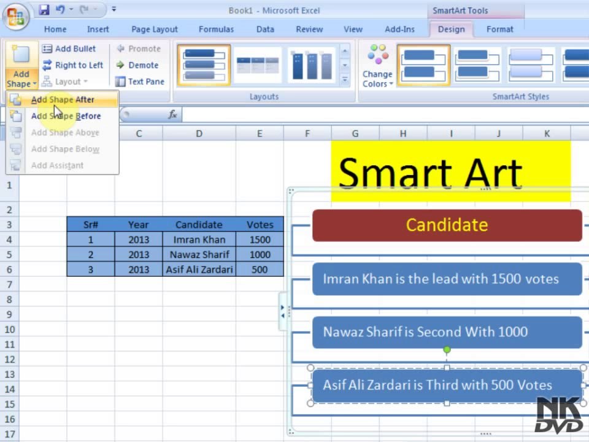The width and height of the screenshot is (589, 442).
Task: Switch to the Review tab
Action: coord(309,29)
